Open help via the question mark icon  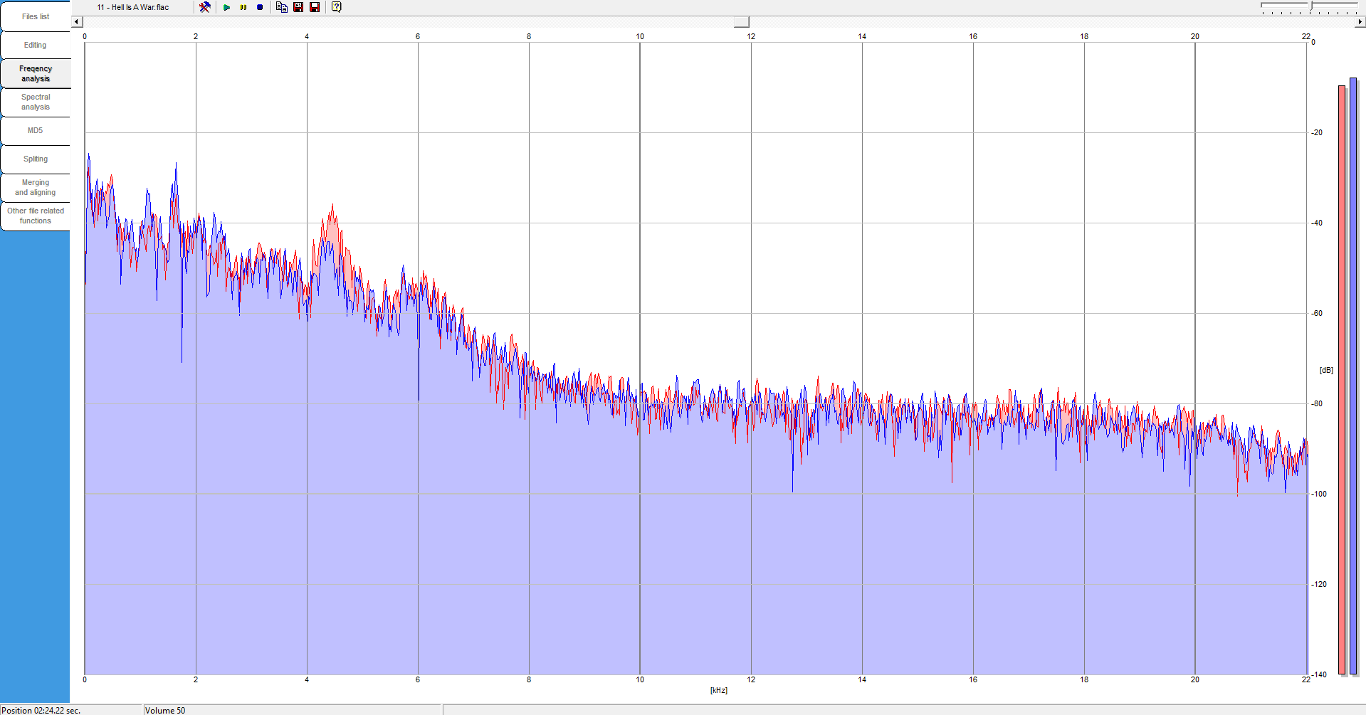(x=337, y=7)
